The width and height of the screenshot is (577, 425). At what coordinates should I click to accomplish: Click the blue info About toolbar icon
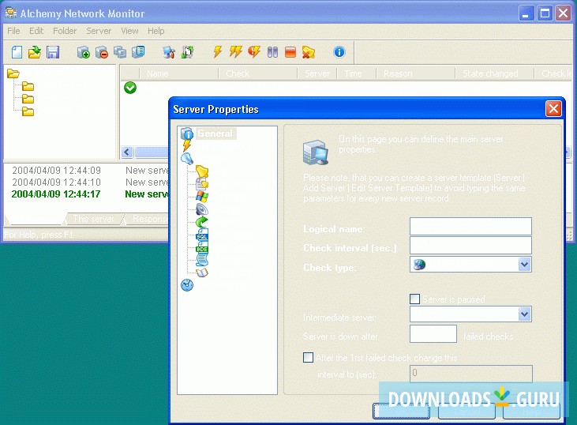[339, 52]
